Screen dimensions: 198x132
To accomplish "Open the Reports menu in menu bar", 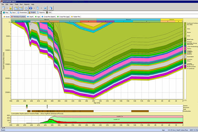I will [27, 4].
